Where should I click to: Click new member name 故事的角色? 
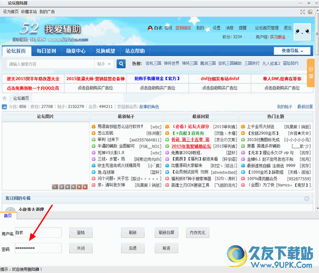click(149, 106)
